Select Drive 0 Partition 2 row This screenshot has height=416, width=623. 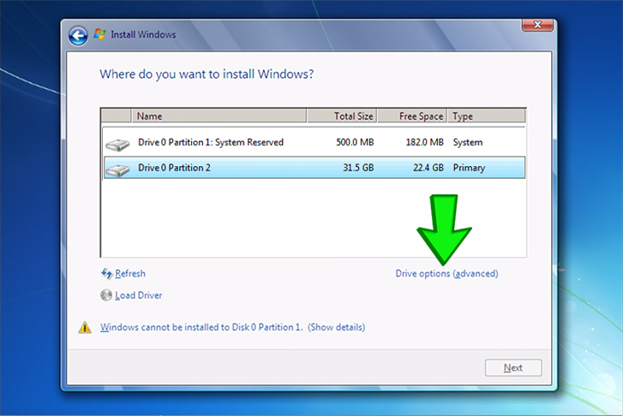coord(314,168)
